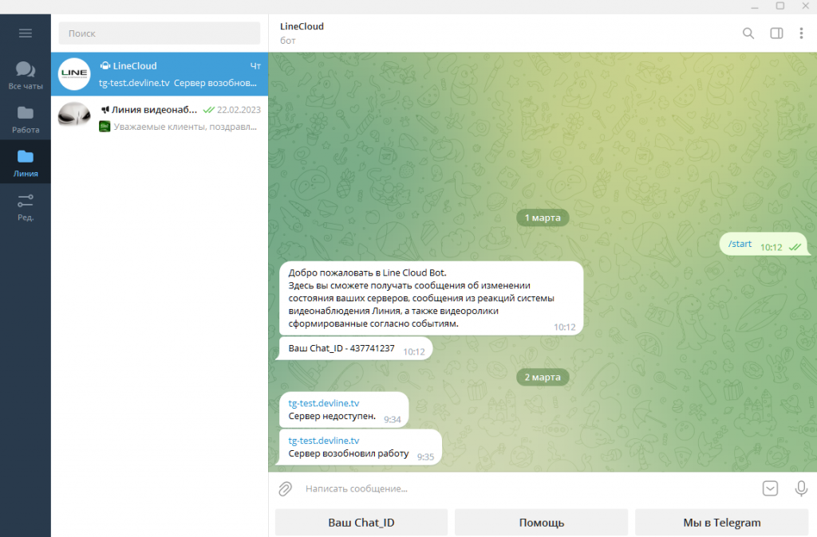Click the 'Поиск' search field
The width and height of the screenshot is (817, 537).
point(160,33)
